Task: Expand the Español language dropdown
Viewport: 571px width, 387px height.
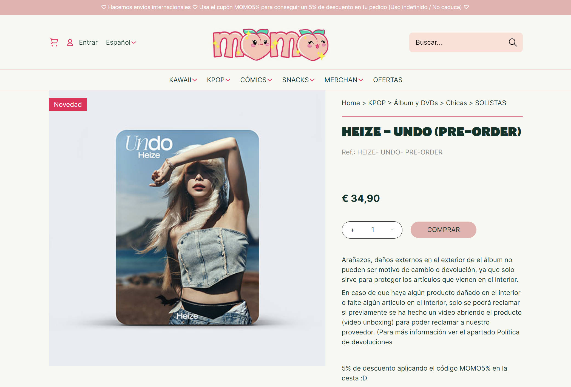Action: (121, 42)
